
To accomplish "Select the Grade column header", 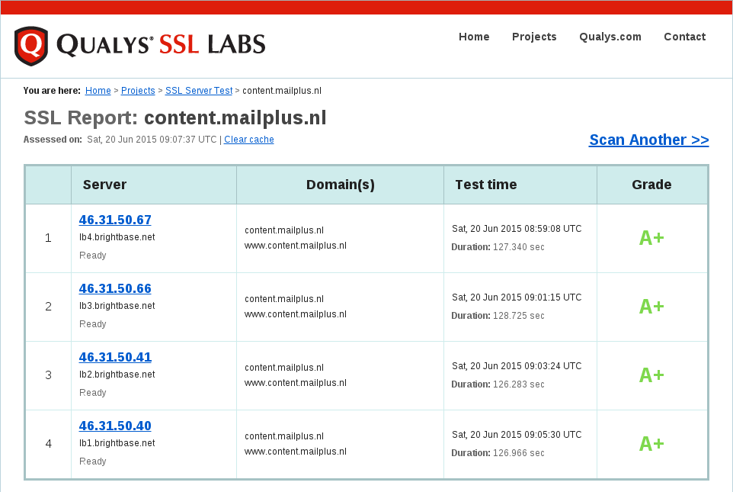I will [x=651, y=184].
